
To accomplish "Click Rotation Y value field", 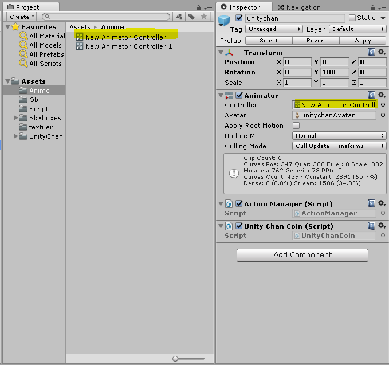I will tap(335, 72).
